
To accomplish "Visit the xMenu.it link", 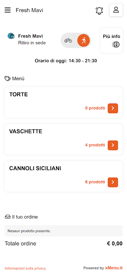I will coord(114,268).
